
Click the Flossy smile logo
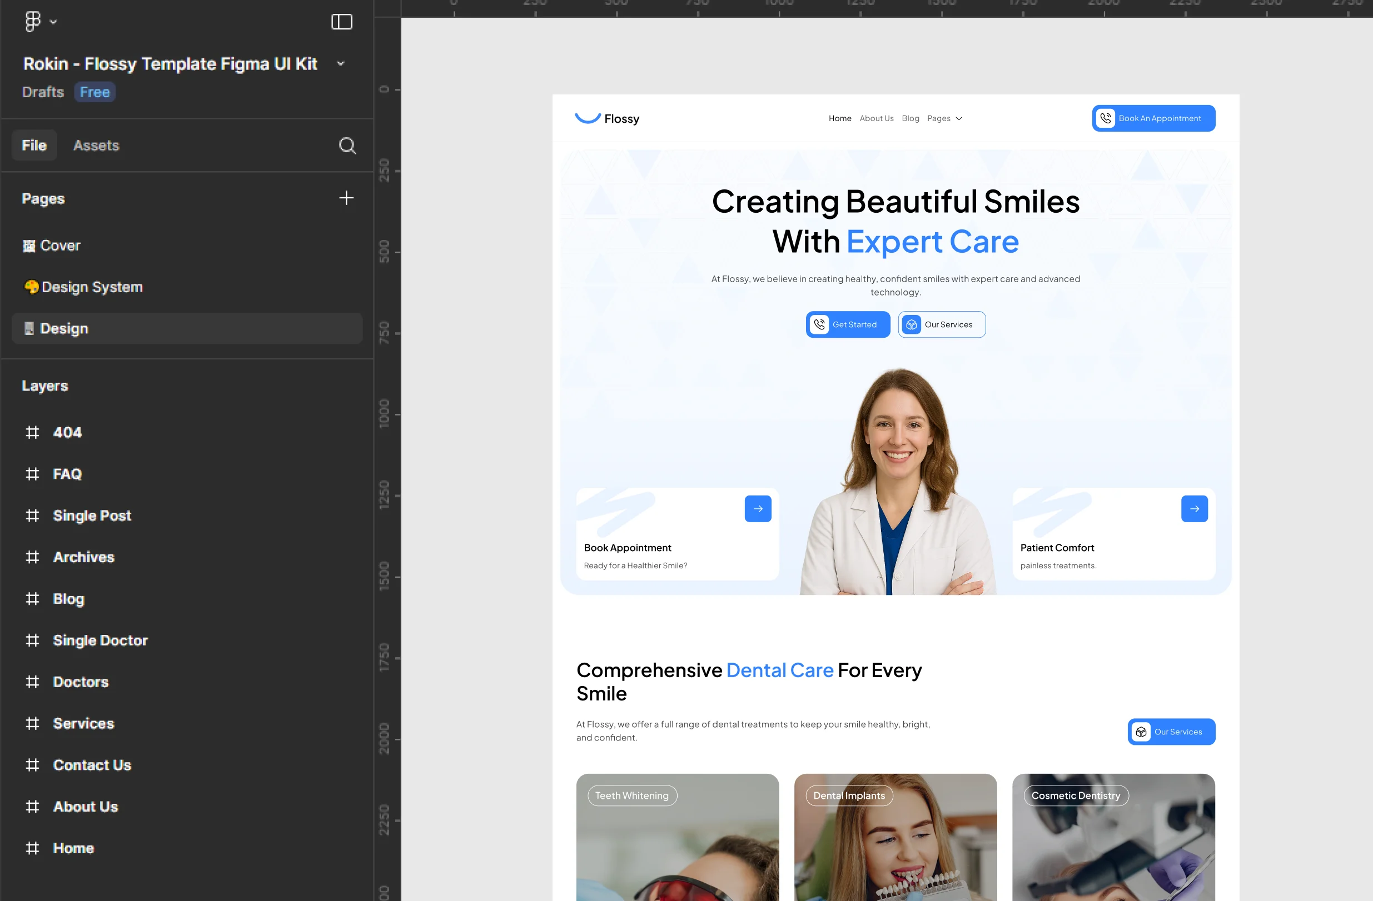[x=588, y=118]
